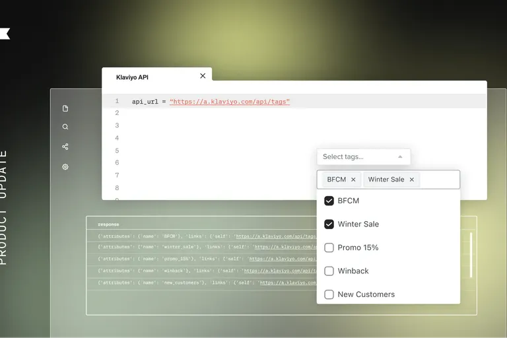Image resolution: width=507 pixels, height=338 pixels.
Task: Open the link in the new_customers response row
Action: pyautogui.click(x=288, y=283)
